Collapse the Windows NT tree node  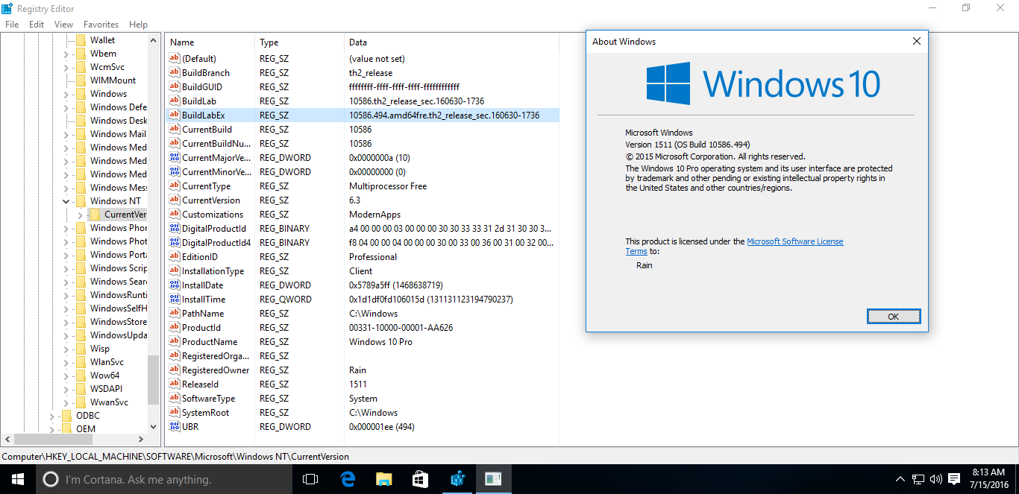click(66, 200)
